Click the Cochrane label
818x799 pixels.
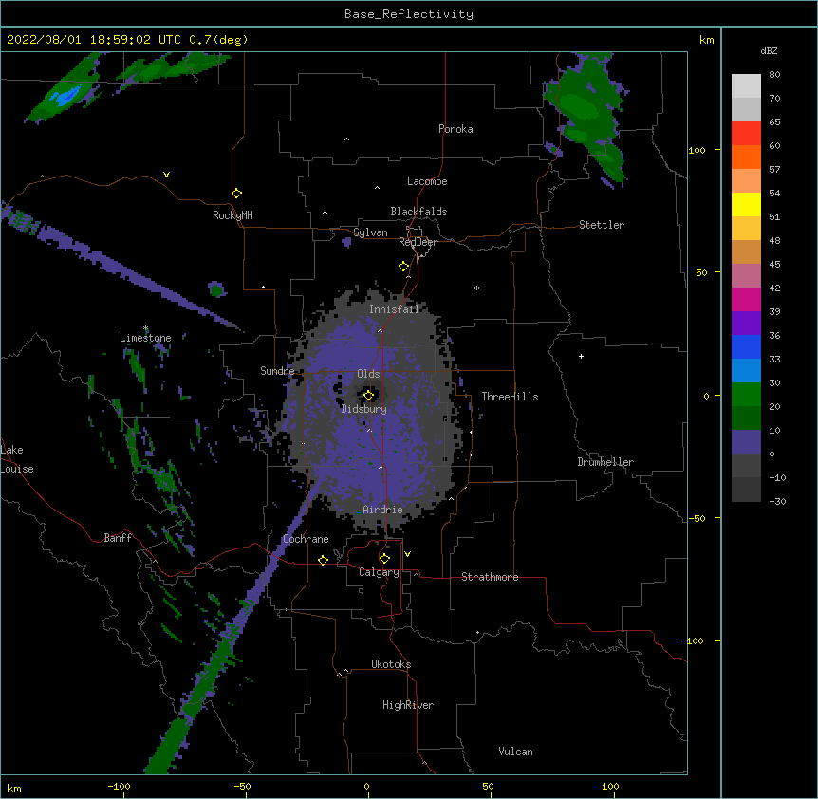point(306,539)
